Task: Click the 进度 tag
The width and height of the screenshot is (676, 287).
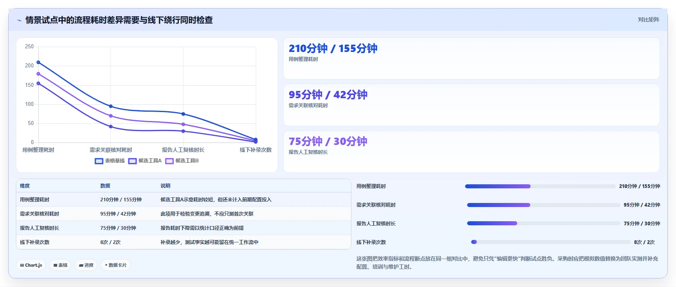Action: [86, 265]
